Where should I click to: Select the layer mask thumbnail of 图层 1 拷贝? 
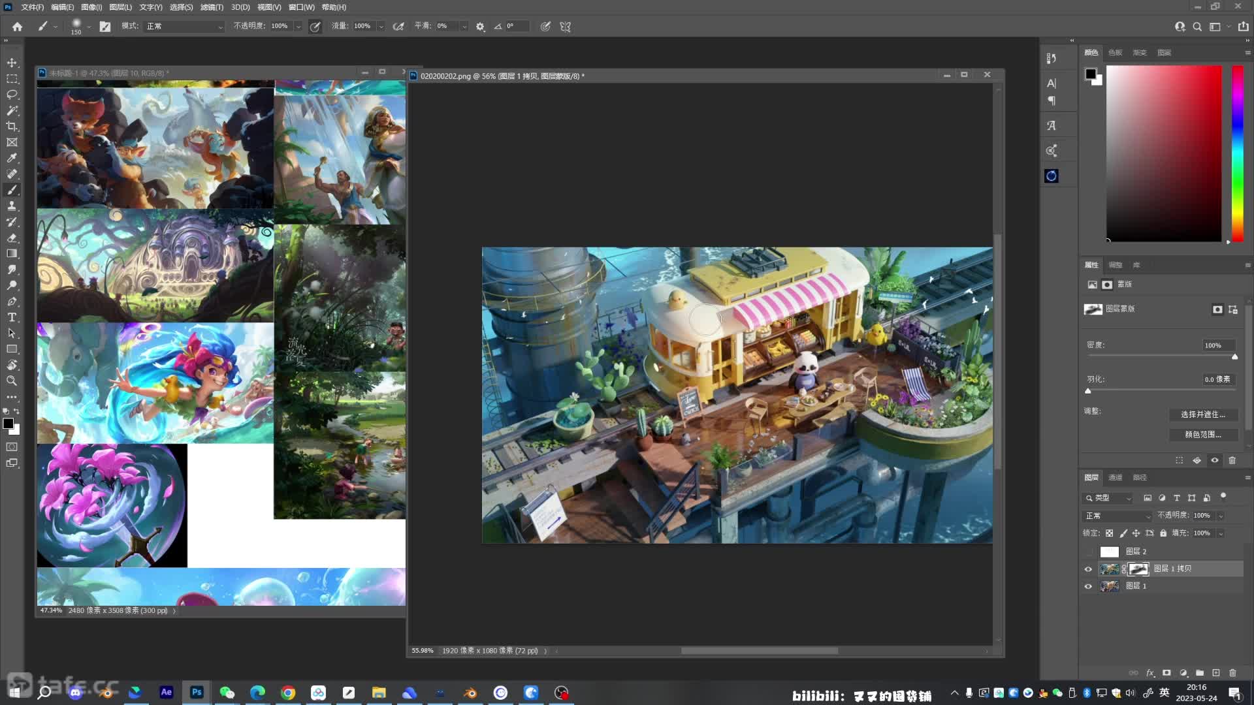click(1138, 569)
